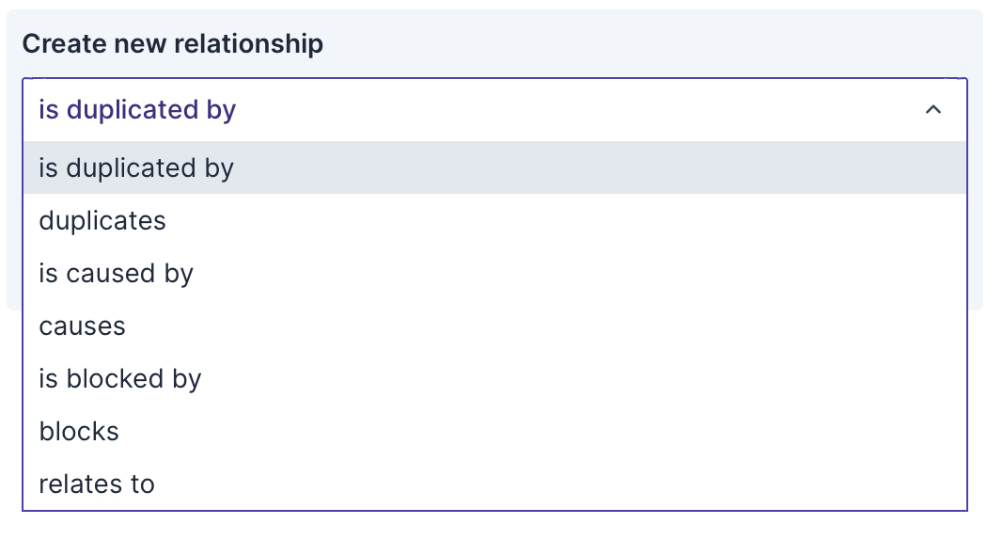Click the 'Create new relationship' heading
The width and height of the screenshot is (987, 540).
pos(173,43)
